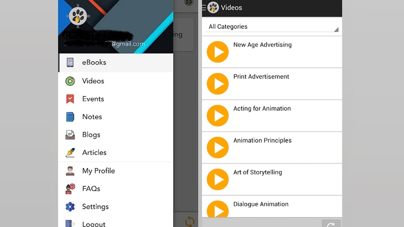Play the Art of Storytelling video
Viewport: 404px width, 227px height.
click(x=218, y=180)
